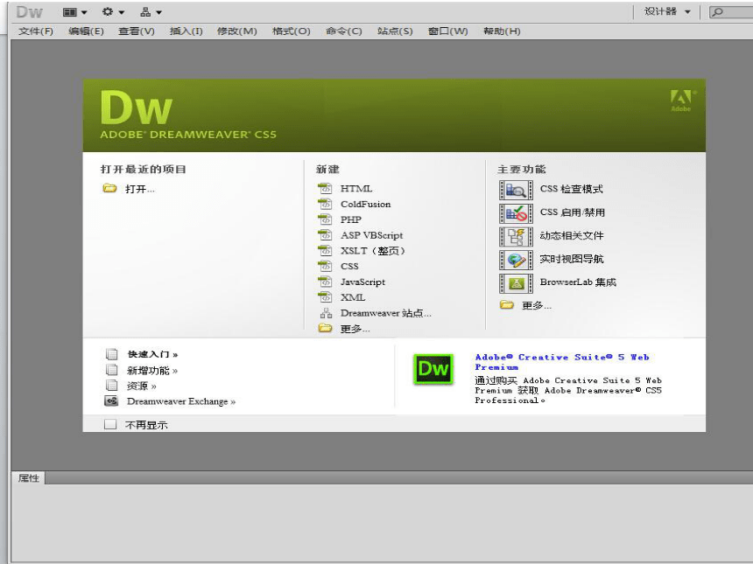The image size is (753, 564).
Task: Click the XML document icon
Action: 325,297
